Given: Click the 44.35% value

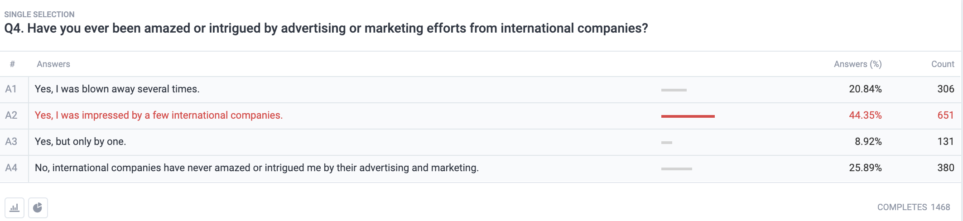Looking at the screenshot, I should click(865, 115).
